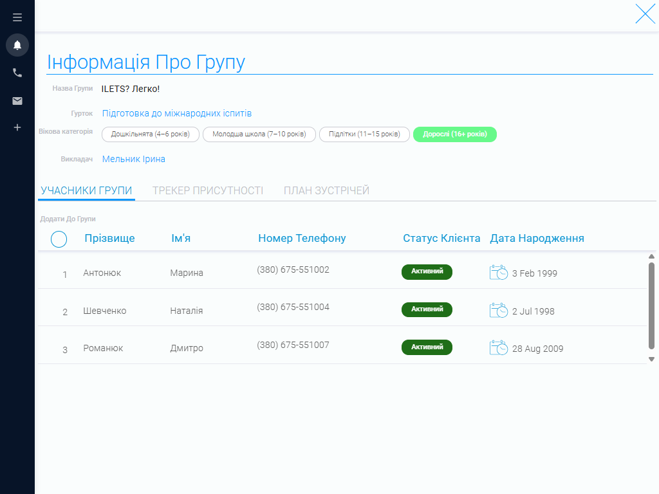The width and height of the screenshot is (659, 494).
Task: Click the phone icon in sidebar
Action: click(x=17, y=73)
